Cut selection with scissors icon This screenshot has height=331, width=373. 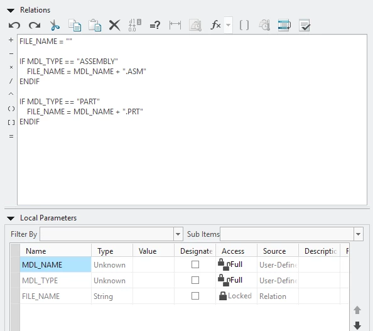coord(55,25)
